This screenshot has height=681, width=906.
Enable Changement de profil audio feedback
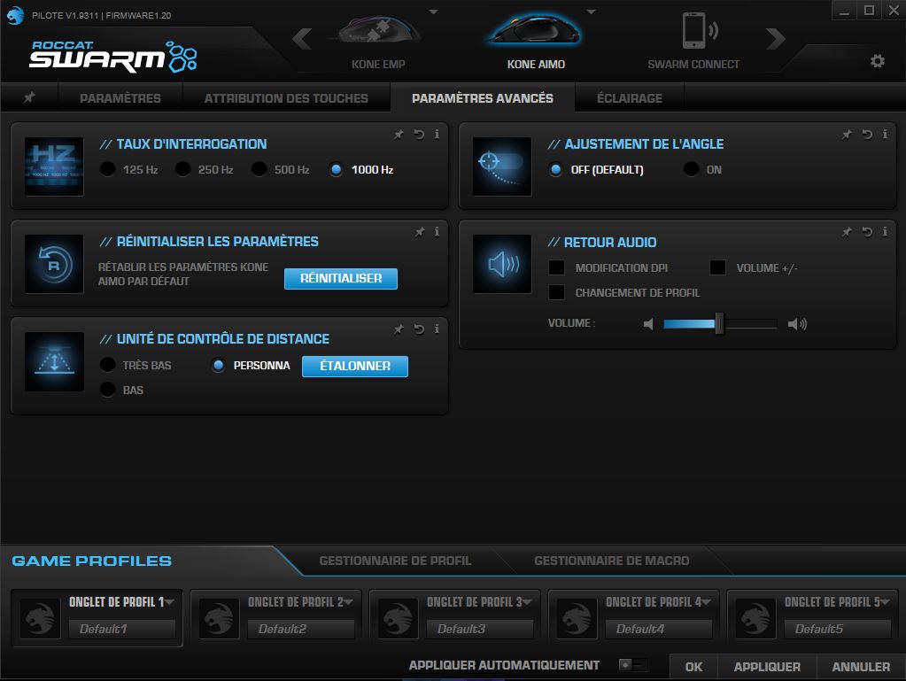[556, 292]
